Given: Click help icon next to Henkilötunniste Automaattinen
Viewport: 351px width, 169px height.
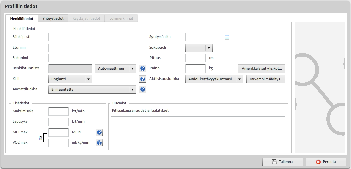Looking at the screenshot, I should click(x=143, y=68).
